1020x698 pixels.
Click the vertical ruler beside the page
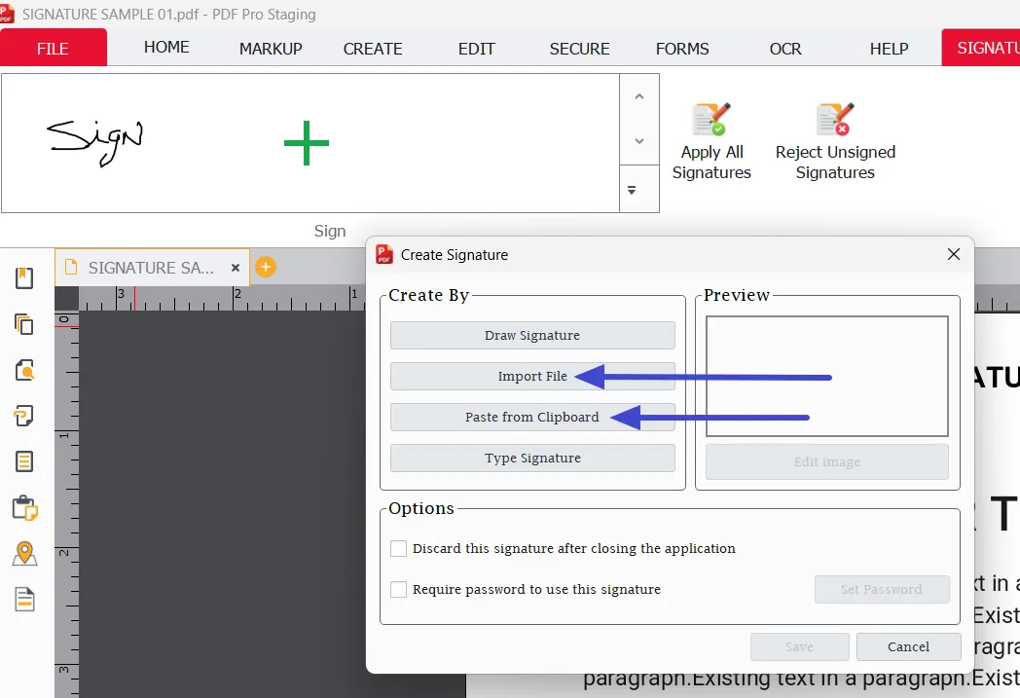pyautogui.click(x=67, y=504)
